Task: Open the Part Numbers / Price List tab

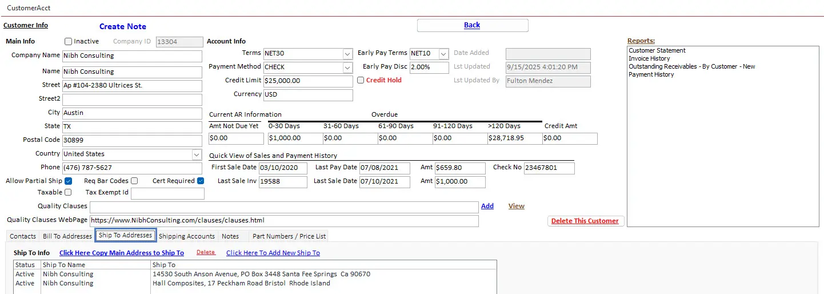Action: click(289, 236)
